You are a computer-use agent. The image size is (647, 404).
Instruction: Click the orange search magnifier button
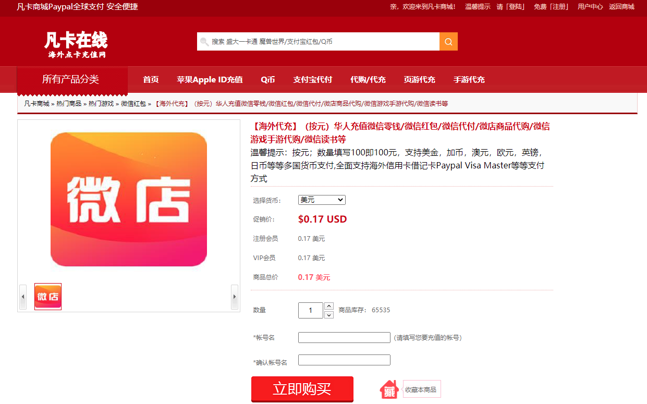[x=448, y=41]
